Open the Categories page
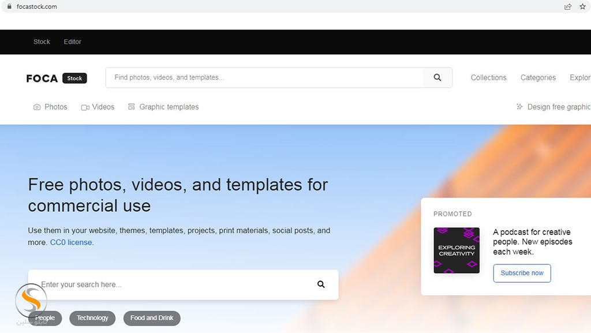The height and width of the screenshot is (333, 591). pyautogui.click(x=538, y=78)
